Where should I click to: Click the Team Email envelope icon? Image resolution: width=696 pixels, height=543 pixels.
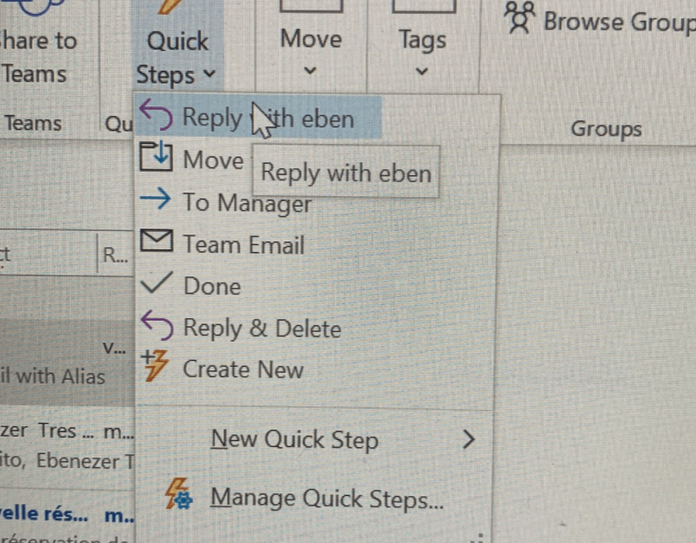point(156,241)
